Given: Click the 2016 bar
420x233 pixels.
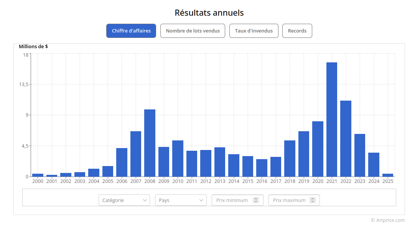Looking at the screenshot, I should pos(262,168).
